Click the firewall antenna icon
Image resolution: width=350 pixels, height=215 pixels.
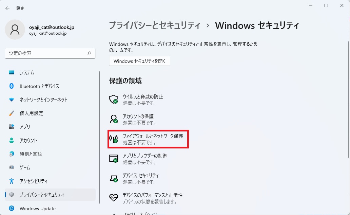(114, 139)
